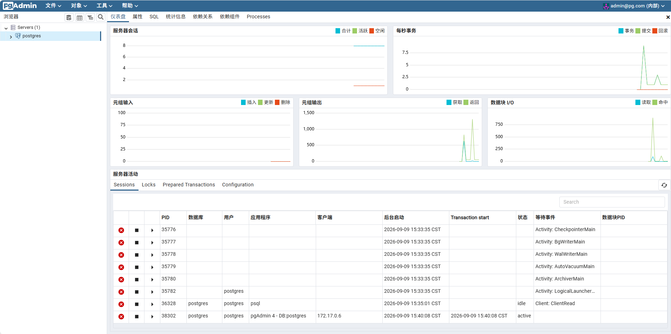Cancel active query for PID 35782
The image size is (671, 334).
(x=137, y=292)
